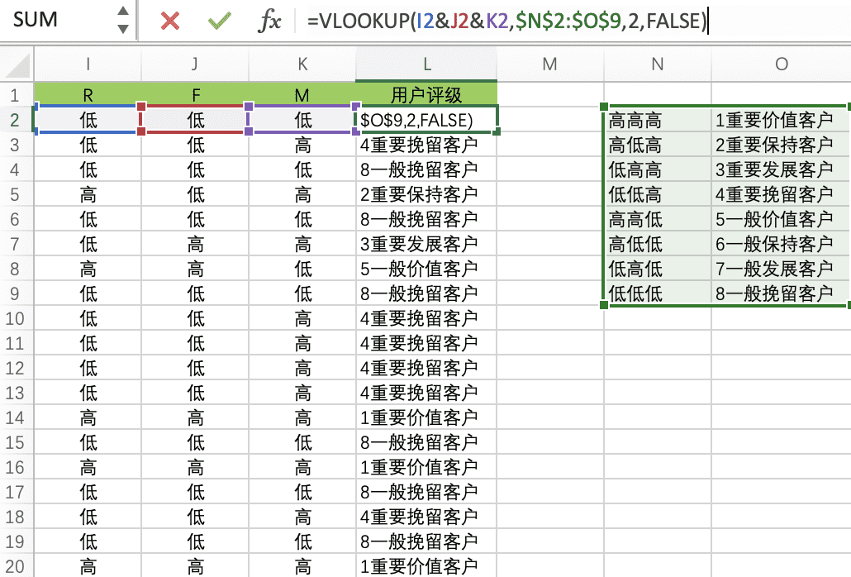Click cell L2 being edited
Image resolution: width=851 pixels, height=577 pixels.
[x=426, y=119]
